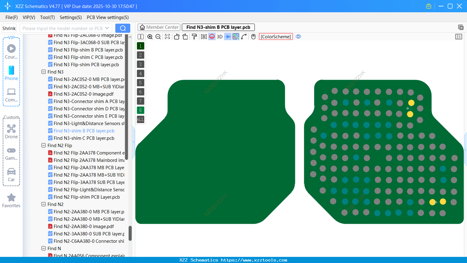Collapse the Find N2 Flip group
This screenshot has width=467, height=263.
pyautogui.click(x=44, y=145)
